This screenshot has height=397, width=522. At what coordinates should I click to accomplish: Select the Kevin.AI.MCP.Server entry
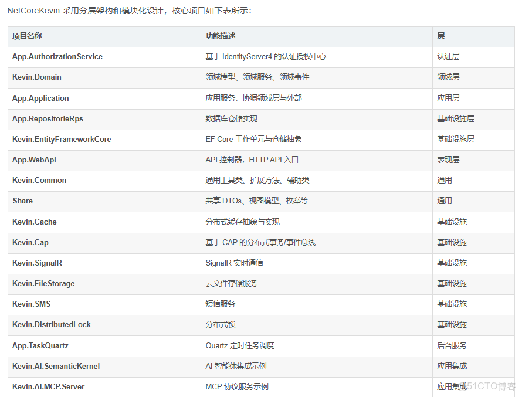(x=48, y=387)
